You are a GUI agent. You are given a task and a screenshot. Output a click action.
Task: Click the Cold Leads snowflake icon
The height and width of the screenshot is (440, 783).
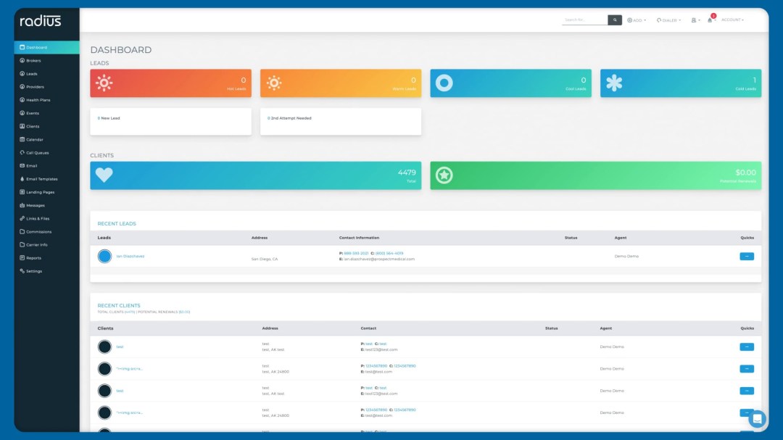[614, 83]
